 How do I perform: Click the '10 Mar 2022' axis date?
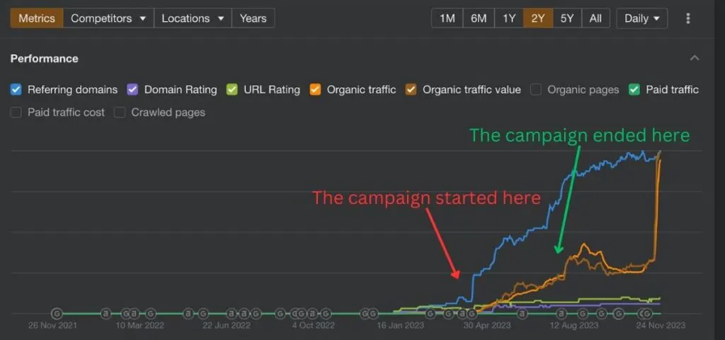point(139,326)
